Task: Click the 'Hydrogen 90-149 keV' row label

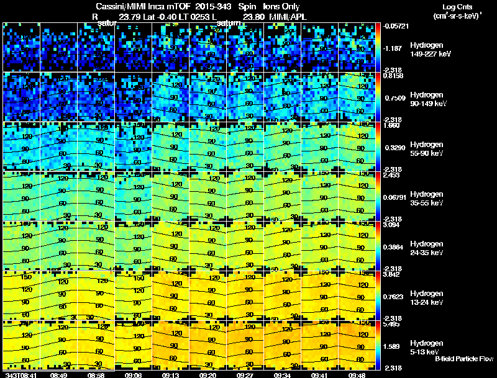Action: pyautogui.click(x=429, y=99)
